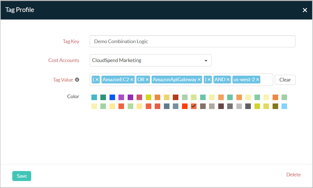Remove the AmazonEC2 tag chip
313x188 pixels.
pyautogui.click(x=132, y=80)
